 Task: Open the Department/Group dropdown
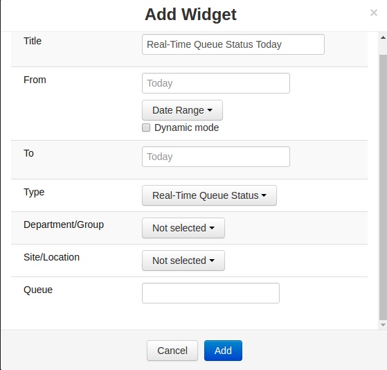click(x=183, y=228)
